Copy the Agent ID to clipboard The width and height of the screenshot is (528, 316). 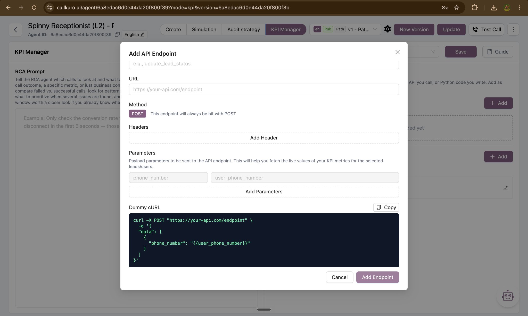tap(117, 35)
